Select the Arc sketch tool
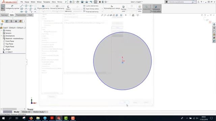The image size is (216, 121). coord(26,9)
